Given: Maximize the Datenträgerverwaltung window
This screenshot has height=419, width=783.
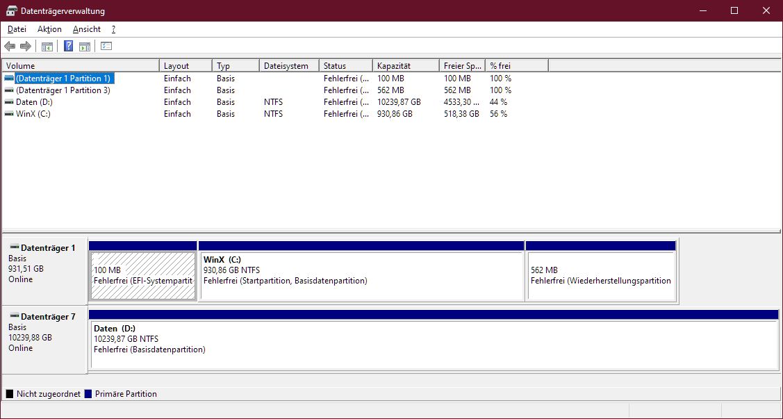Looking at the screenshot, I should pos(734,10).
